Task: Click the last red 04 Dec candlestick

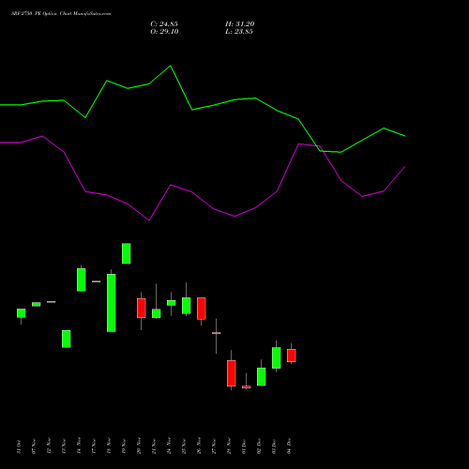Action: click(292, 356)
